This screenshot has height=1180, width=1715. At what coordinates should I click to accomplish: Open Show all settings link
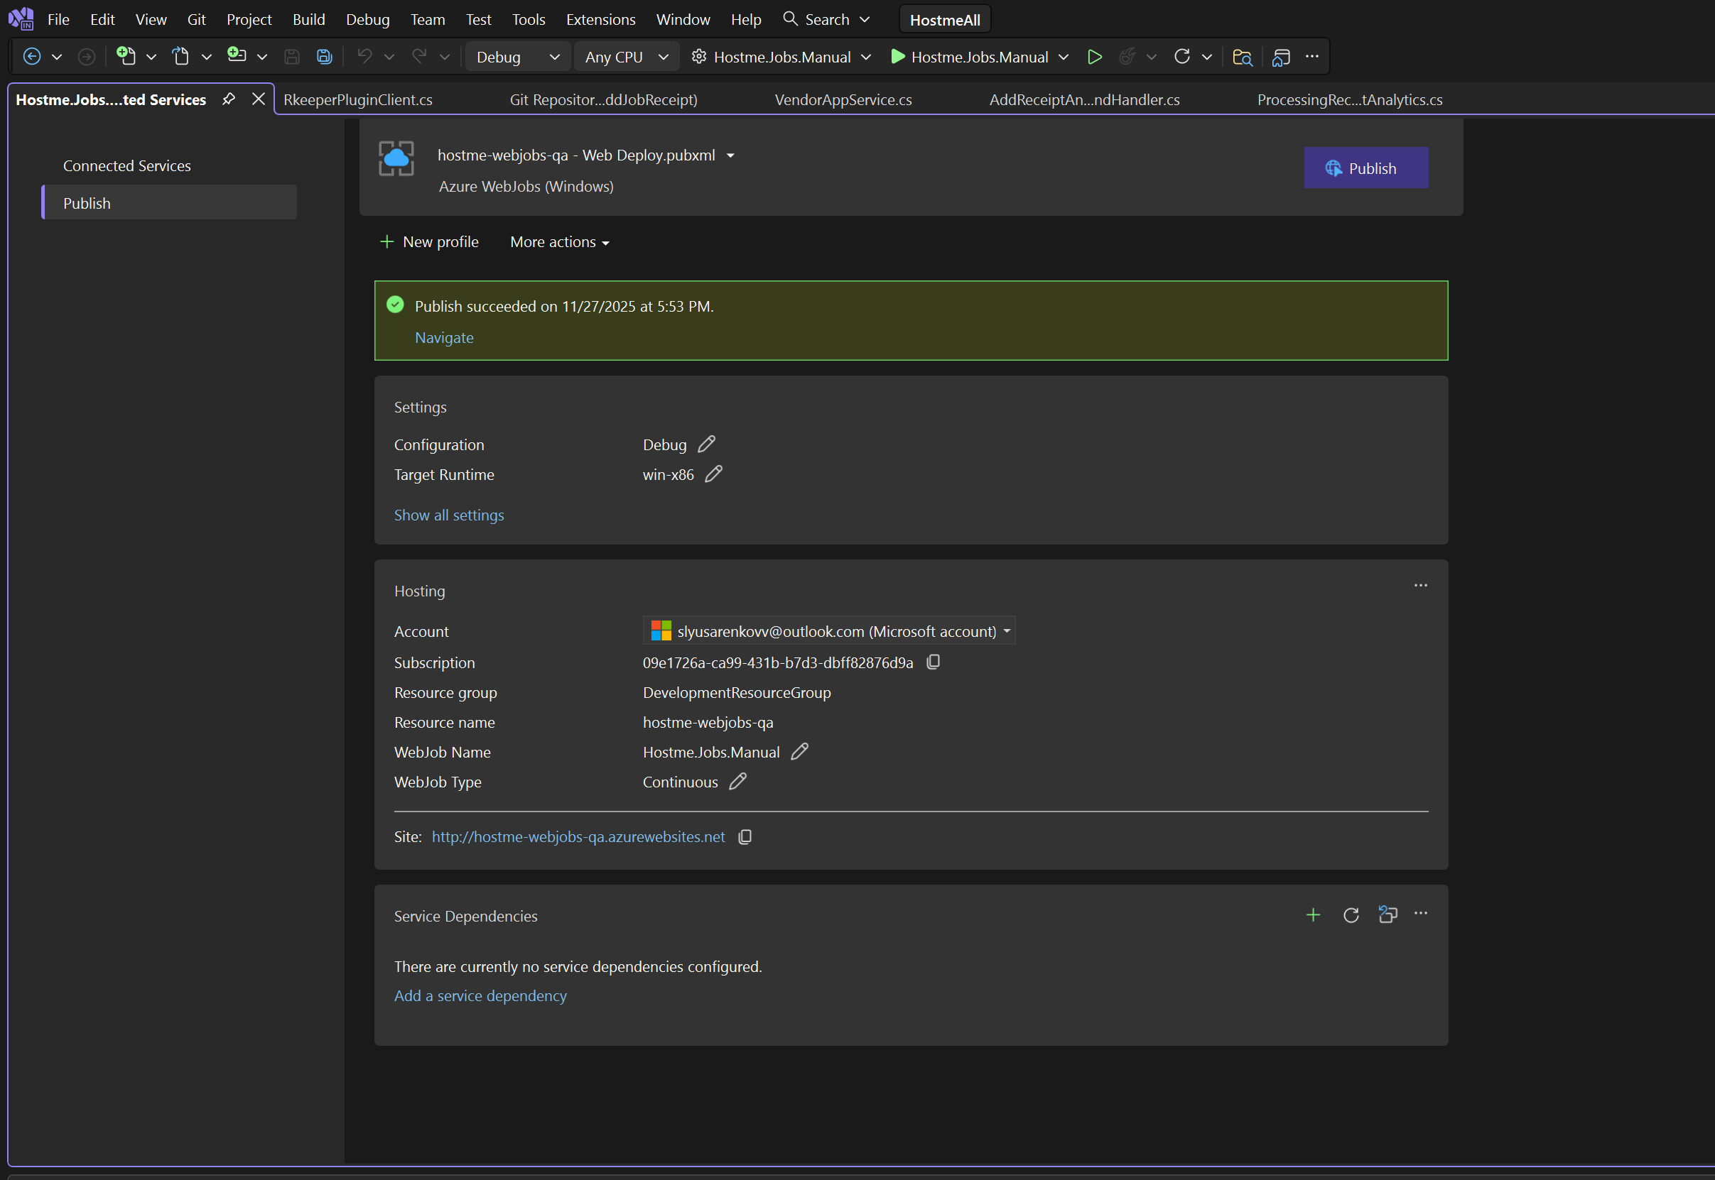[448, 515]
